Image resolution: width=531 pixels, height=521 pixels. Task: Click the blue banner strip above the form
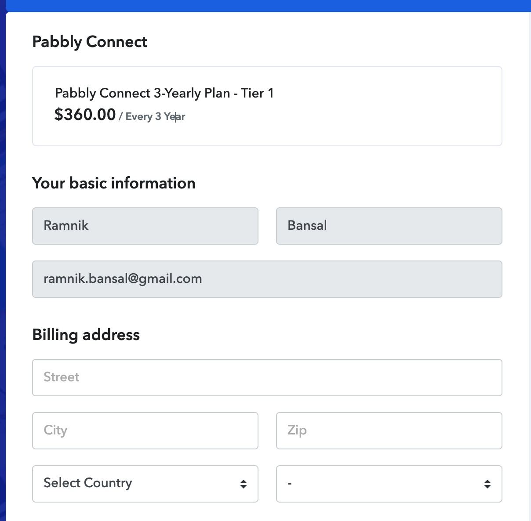[265, 5]
